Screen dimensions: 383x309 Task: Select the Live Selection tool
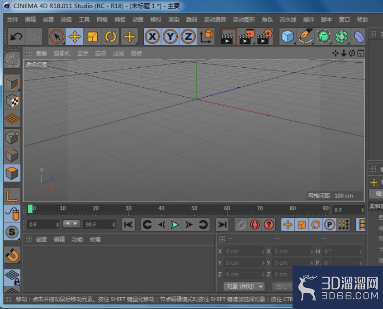(57, 37)
